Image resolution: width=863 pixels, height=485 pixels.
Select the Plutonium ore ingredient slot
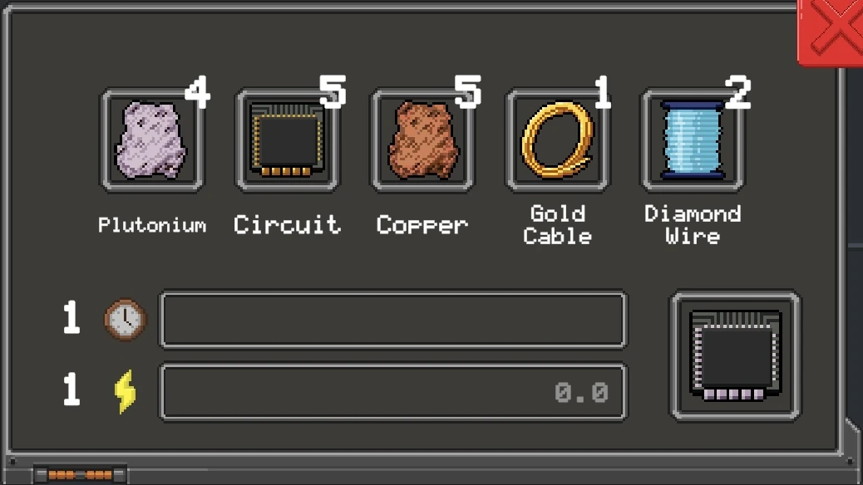tap(152, 141)
